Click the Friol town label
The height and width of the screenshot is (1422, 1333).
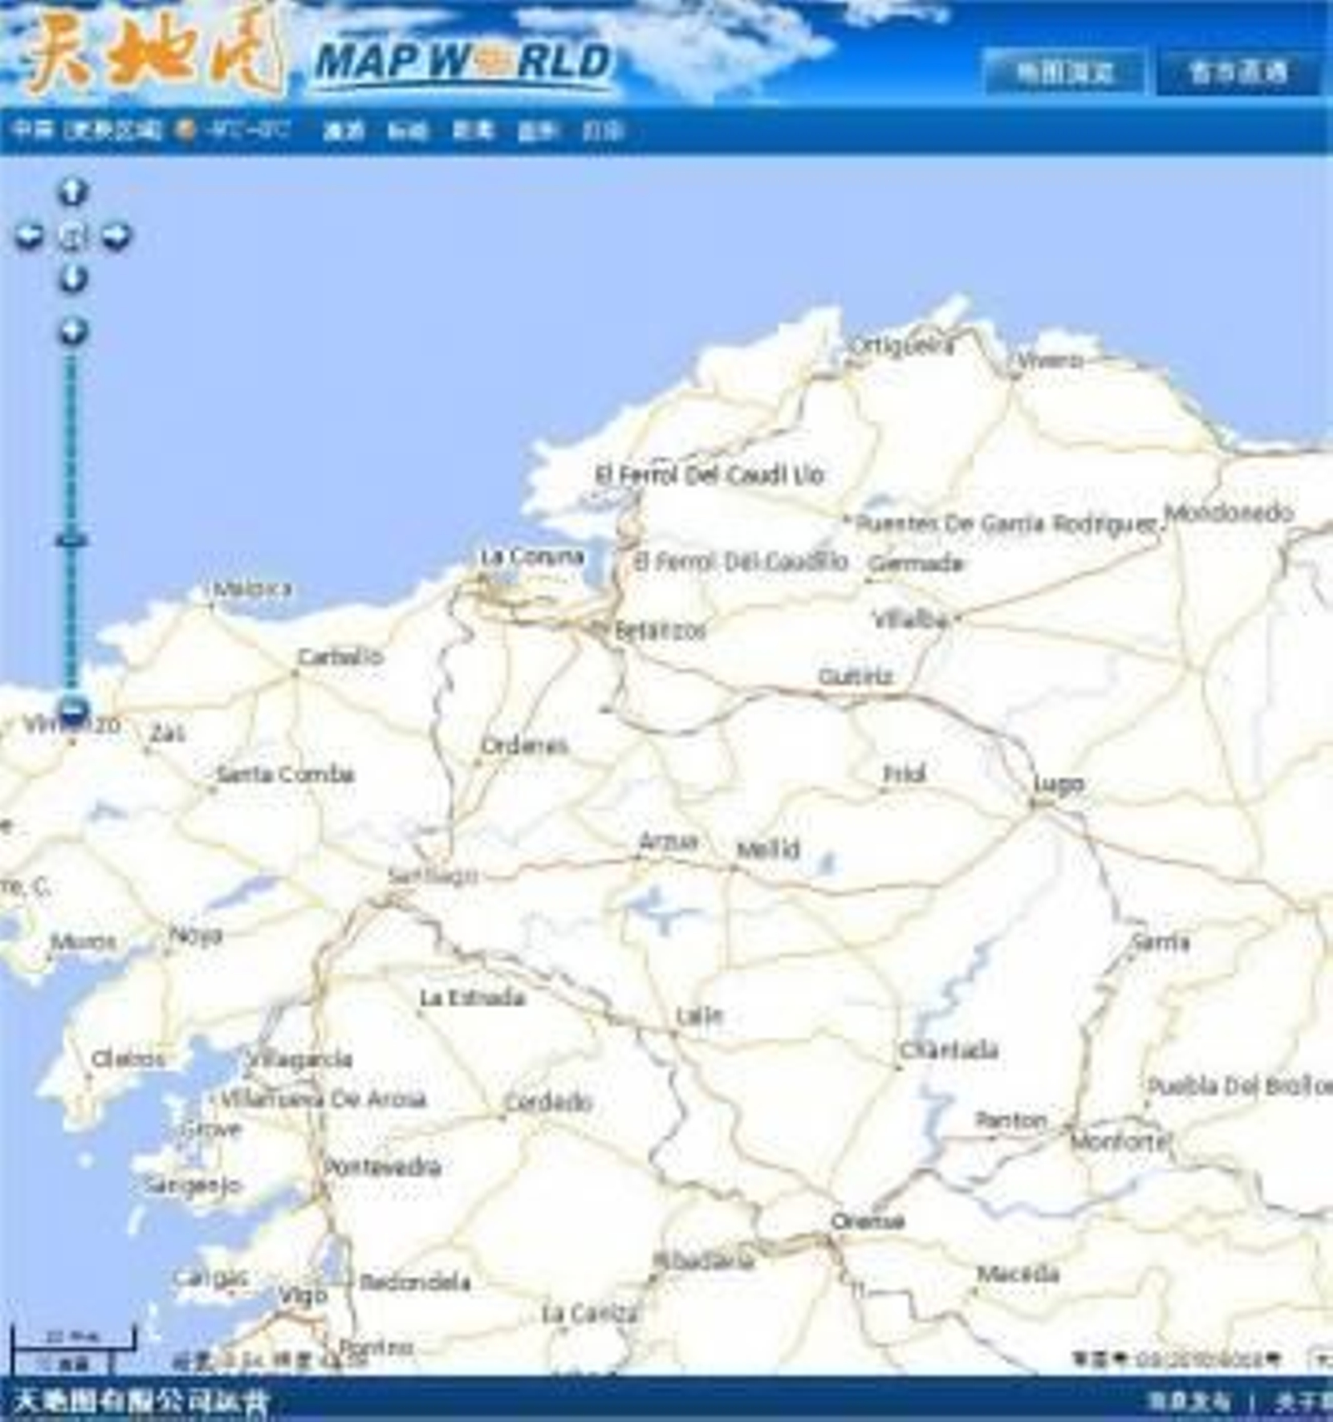[x=905, y=774]
